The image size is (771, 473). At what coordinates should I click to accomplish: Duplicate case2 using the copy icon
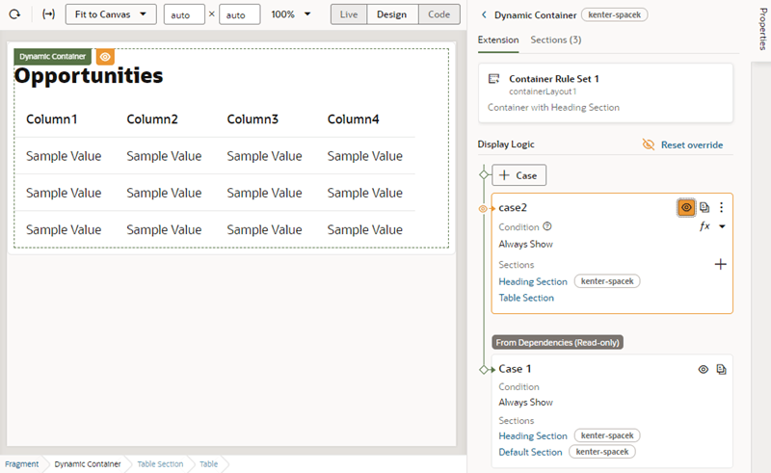[x=705, y=207]
